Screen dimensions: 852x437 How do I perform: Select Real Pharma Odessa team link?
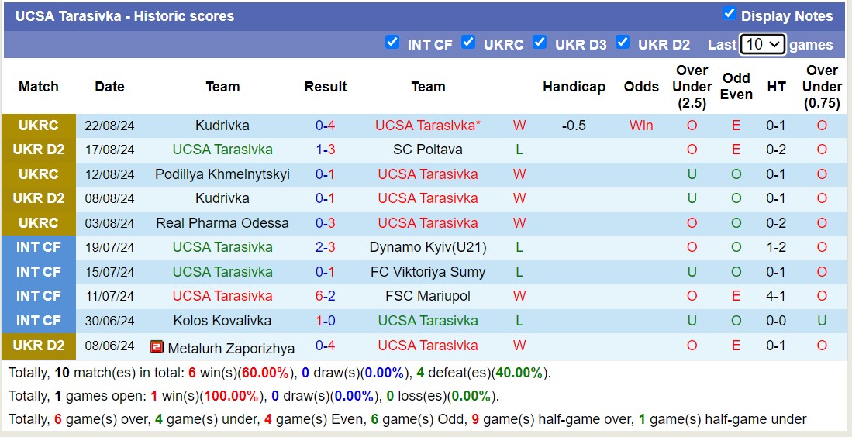point(222,223)
